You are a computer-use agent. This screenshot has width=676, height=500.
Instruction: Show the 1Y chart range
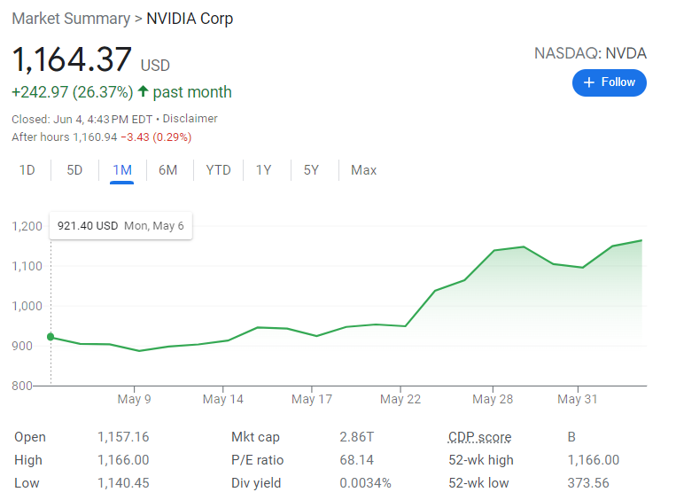[263, 170]
